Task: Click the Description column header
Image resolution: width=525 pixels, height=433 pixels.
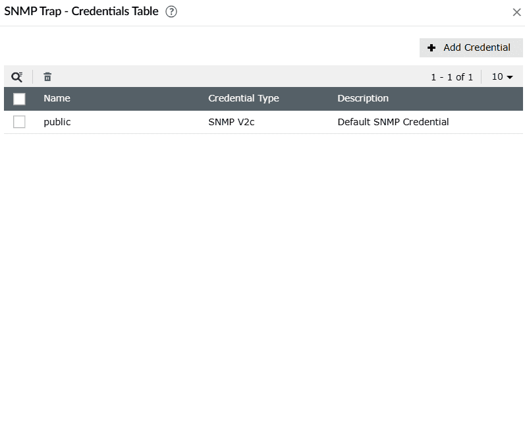Action: pos(363,98)
